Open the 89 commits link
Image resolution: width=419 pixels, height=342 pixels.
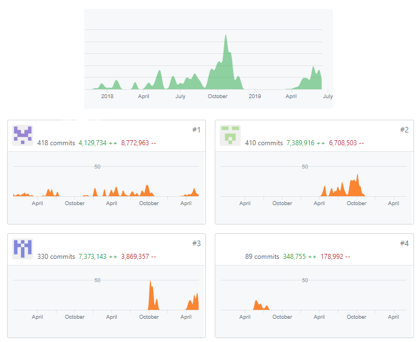coord(263,257)
